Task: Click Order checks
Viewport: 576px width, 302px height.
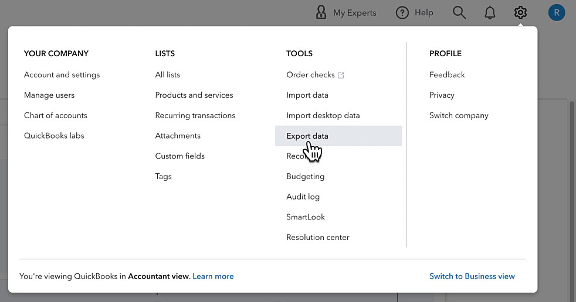Action: [x=310, y=75]
